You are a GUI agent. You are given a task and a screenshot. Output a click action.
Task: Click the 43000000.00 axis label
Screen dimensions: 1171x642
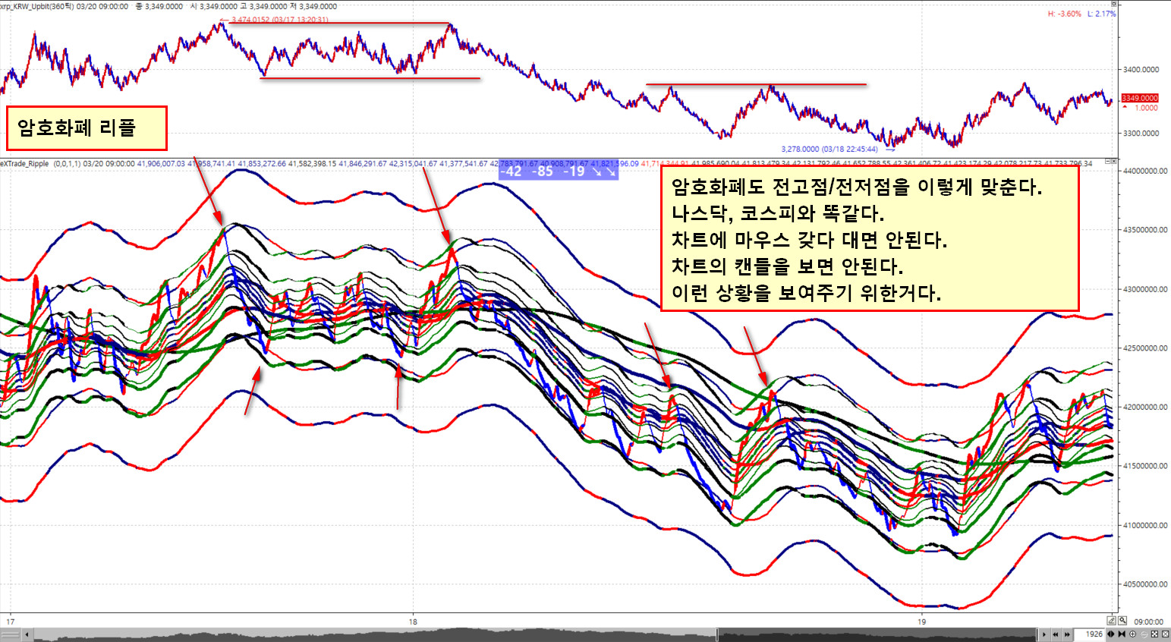[1144, 289]
